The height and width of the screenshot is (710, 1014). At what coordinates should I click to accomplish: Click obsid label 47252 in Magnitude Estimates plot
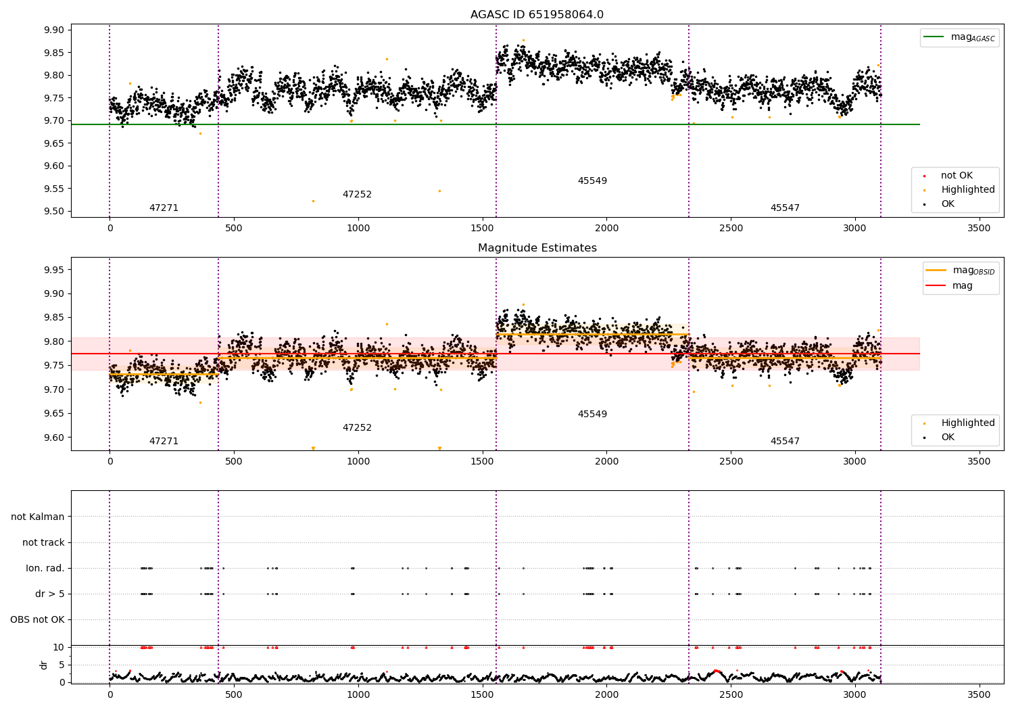[357, 428]
